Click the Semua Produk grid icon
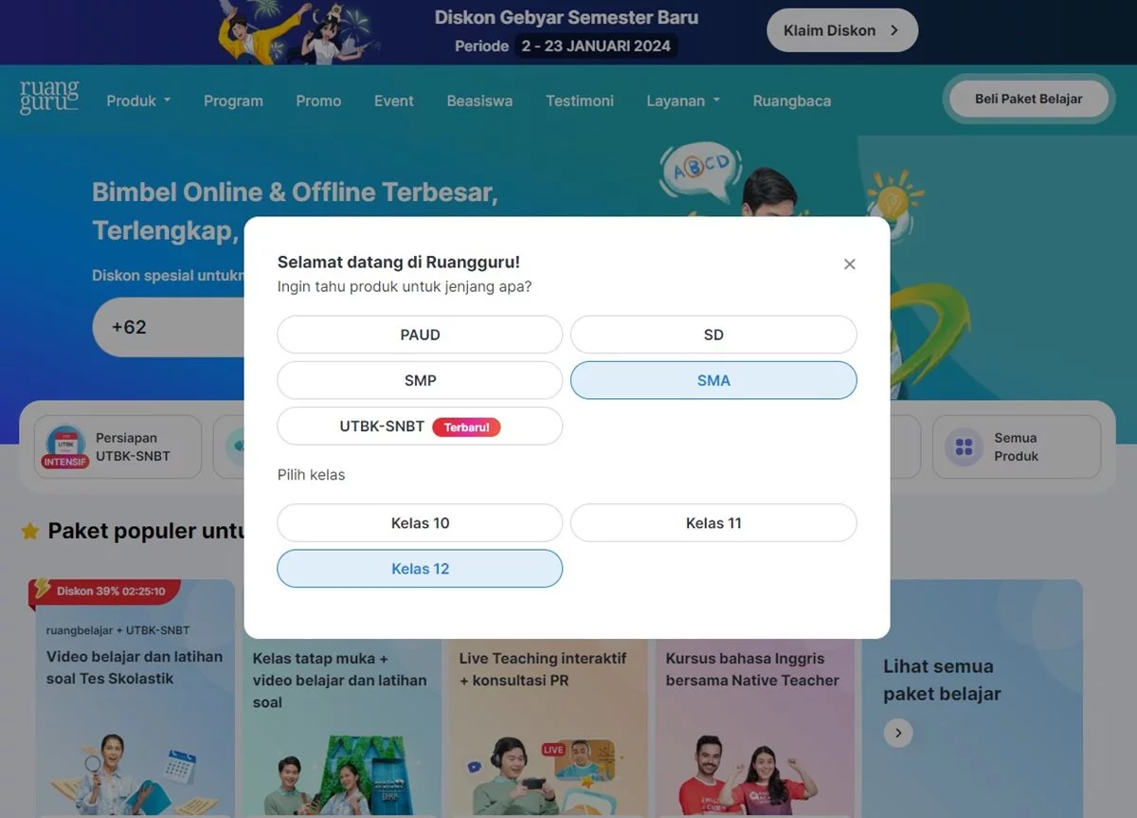The image size is (1137, 818). (x=965, y=447)
